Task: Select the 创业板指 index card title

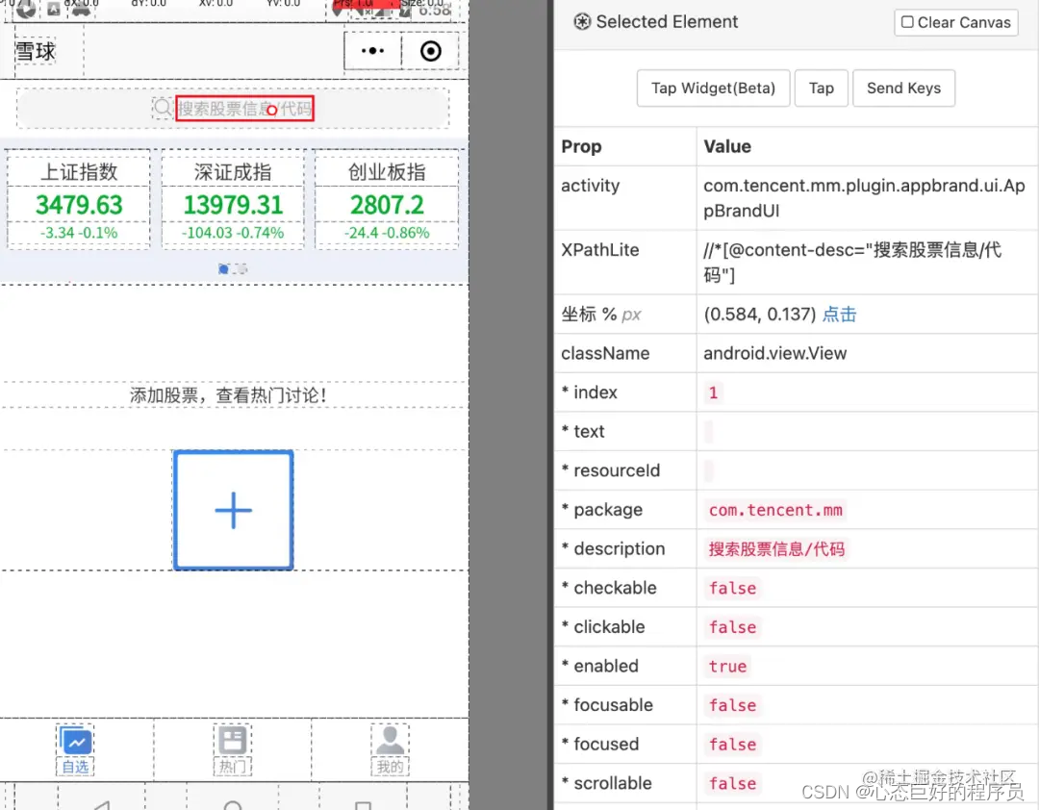Action: (387, 171)
